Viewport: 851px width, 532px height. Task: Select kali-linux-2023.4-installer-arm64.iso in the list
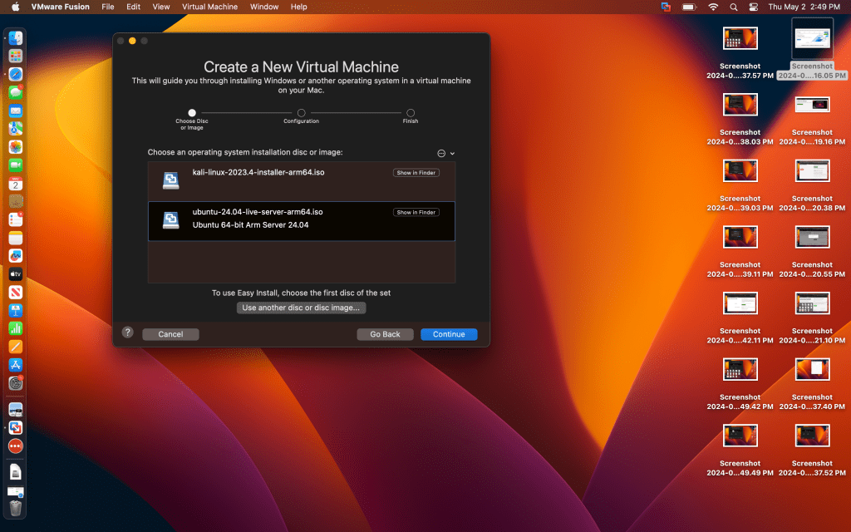tap(258, 172)
